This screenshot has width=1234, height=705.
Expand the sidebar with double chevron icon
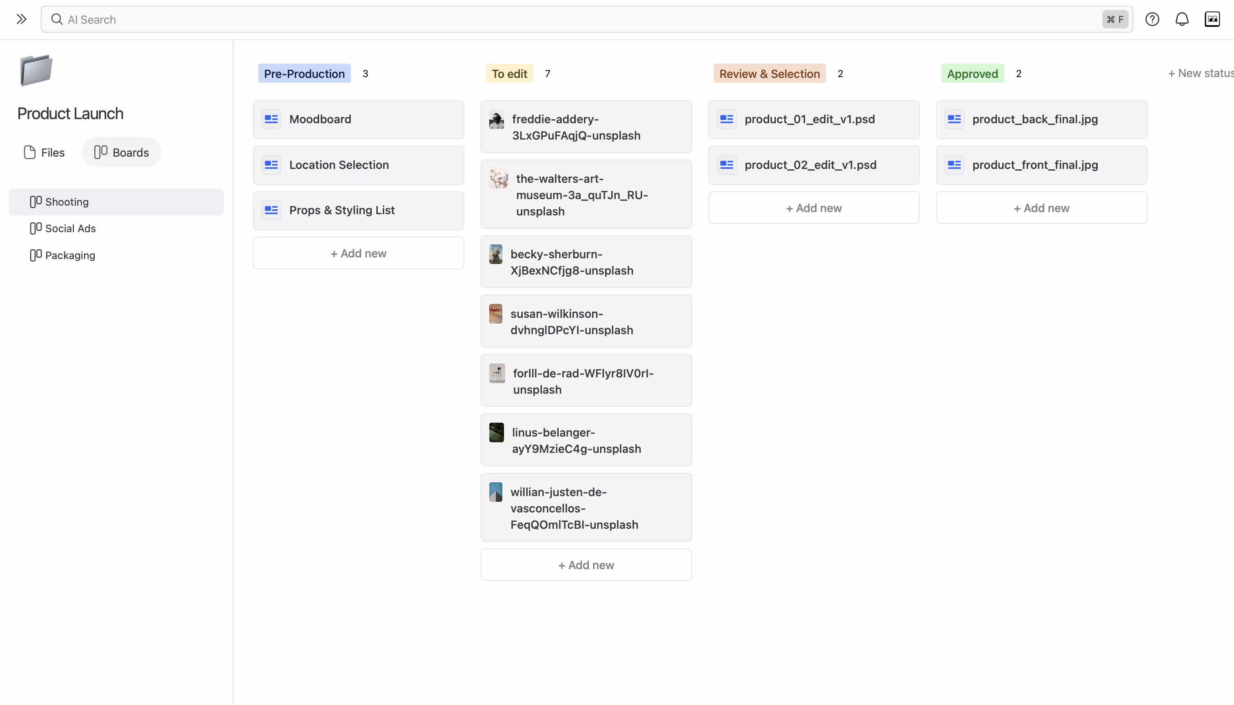(21, 19)
